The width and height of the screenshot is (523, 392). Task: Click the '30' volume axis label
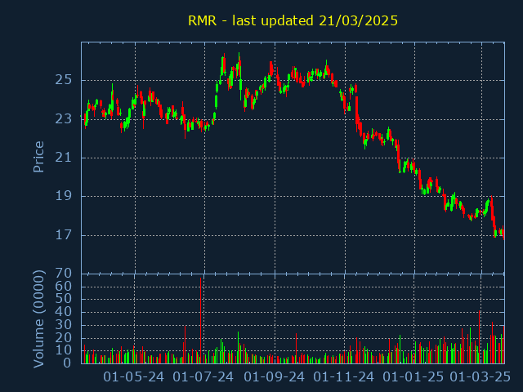click(x=64, y=325)
